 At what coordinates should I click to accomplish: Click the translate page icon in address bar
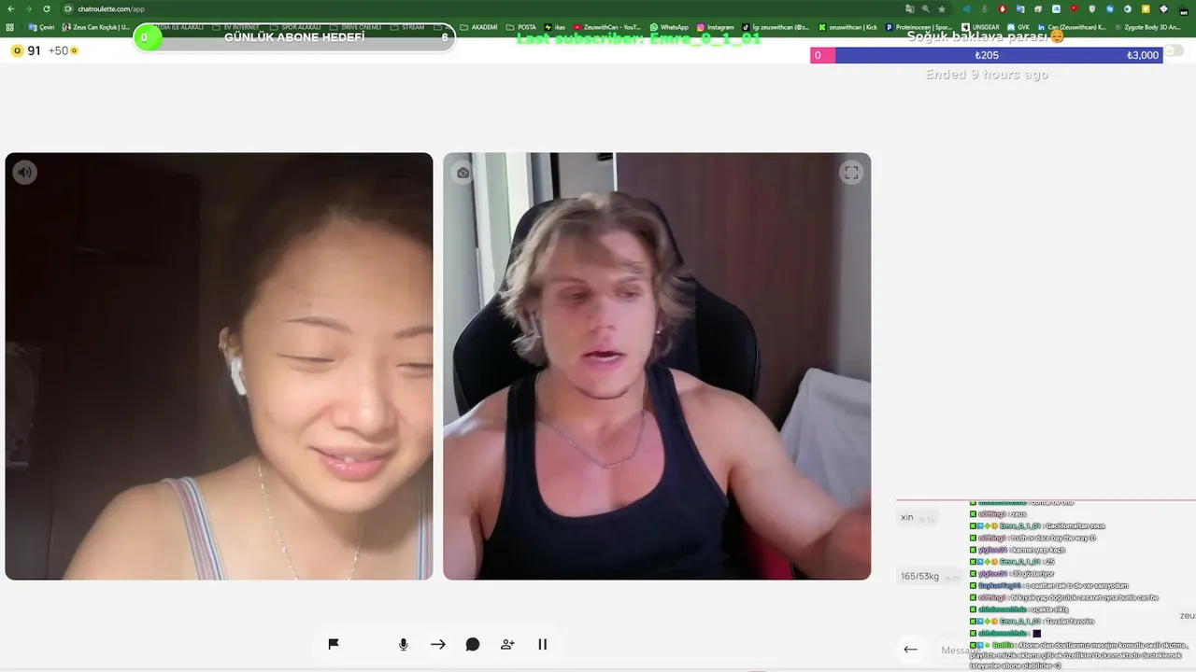point(910,8)
